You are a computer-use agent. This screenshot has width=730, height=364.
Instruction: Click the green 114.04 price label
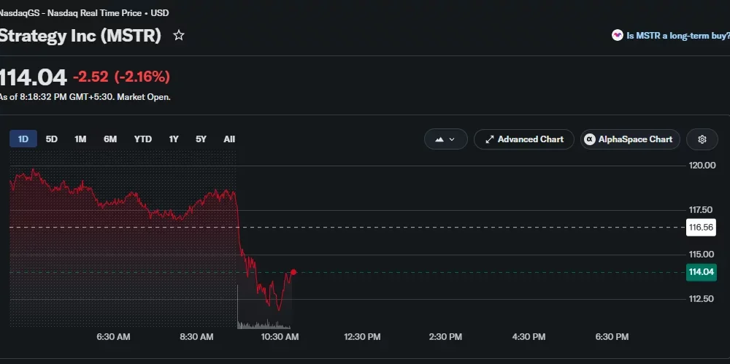701,272
